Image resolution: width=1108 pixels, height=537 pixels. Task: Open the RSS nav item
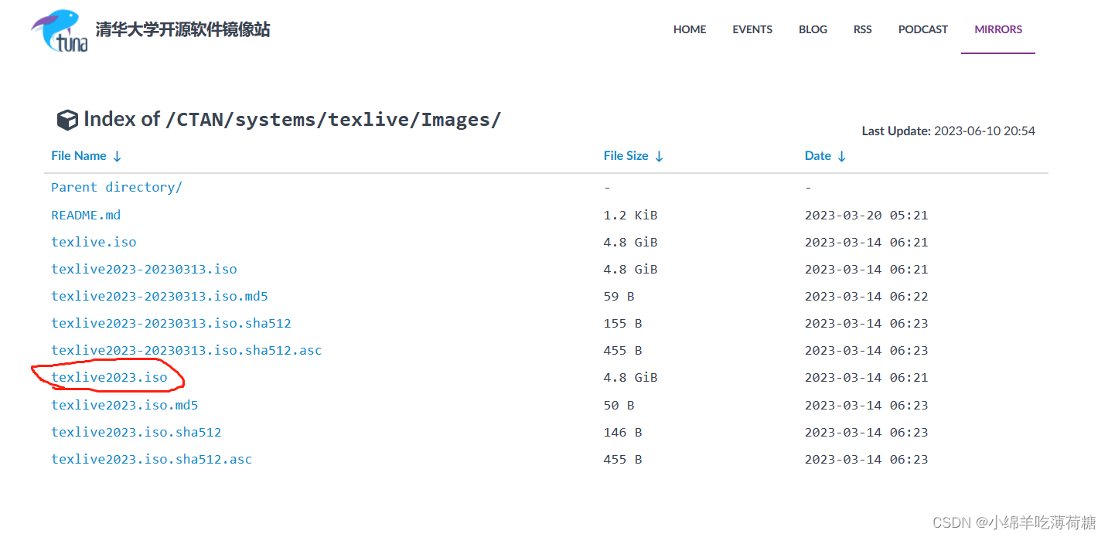point(863,29)
